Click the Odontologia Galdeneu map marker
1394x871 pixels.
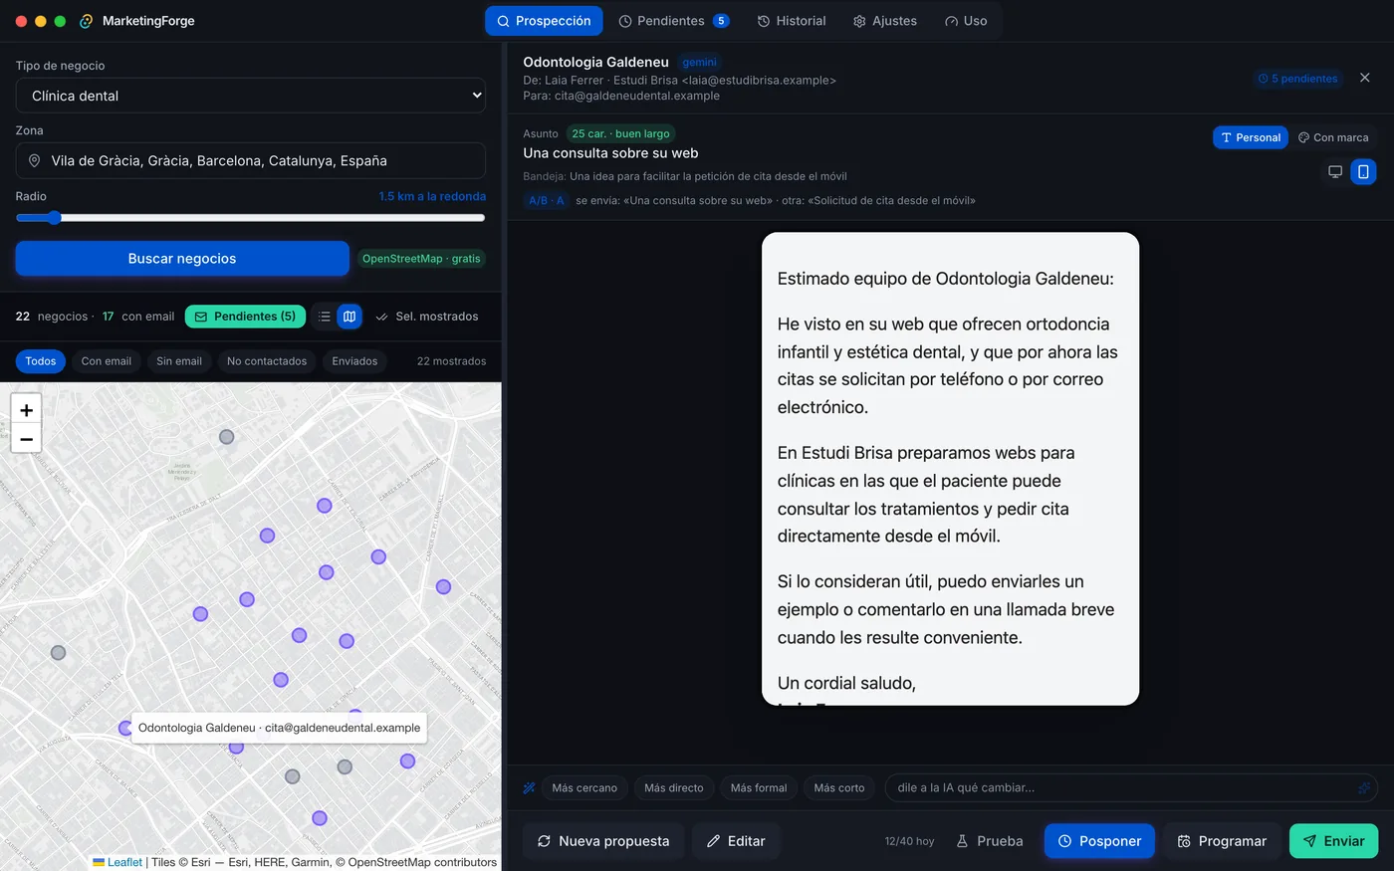(125, 729)
